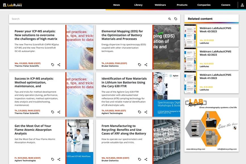Open Elemental Mapping (EDS) webinar title
The height and width of the screenshot is (164, 246).
coord(122,35)
